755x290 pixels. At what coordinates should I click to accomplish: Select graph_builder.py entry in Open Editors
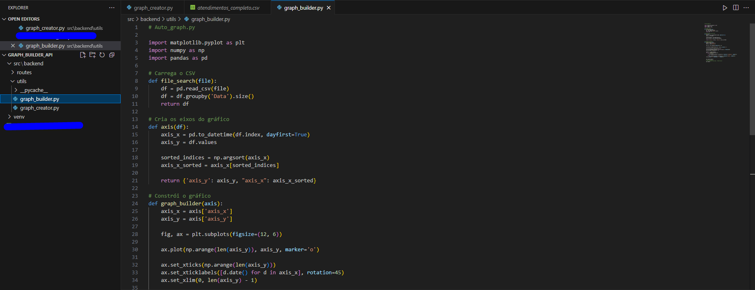click(61, 46)
